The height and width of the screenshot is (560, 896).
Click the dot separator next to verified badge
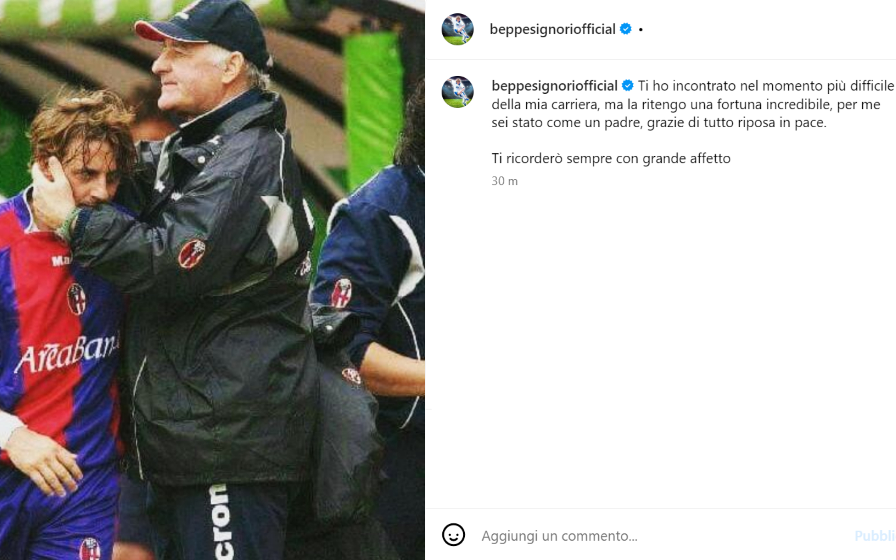pos(641,30)
